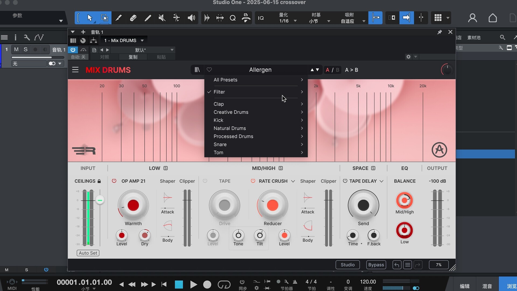Screen dimensions: 517x291
Task: Copy A to B with A > B
Action: point(351,70)
